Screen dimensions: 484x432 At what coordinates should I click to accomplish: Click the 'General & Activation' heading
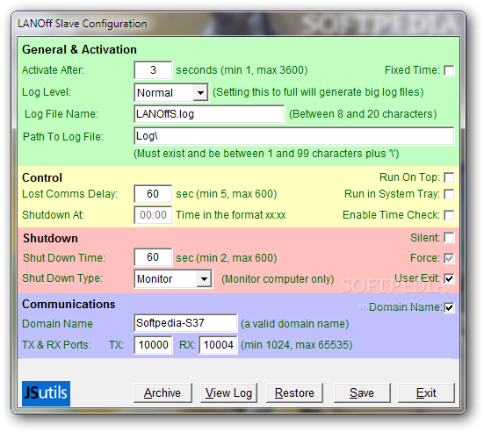[x=79, y=50]
